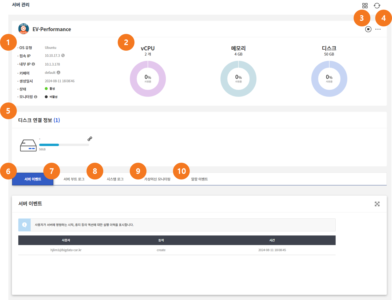Select the 서버 이벤트 tab

pos(33,179)
